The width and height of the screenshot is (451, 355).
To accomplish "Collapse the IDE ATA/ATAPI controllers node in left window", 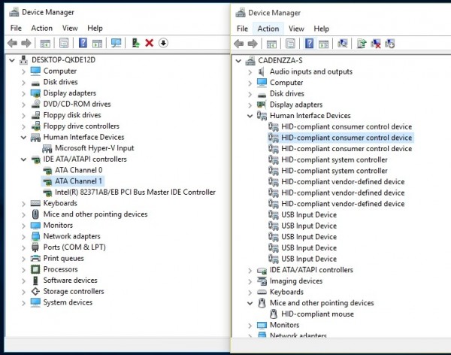I will 24,159.
